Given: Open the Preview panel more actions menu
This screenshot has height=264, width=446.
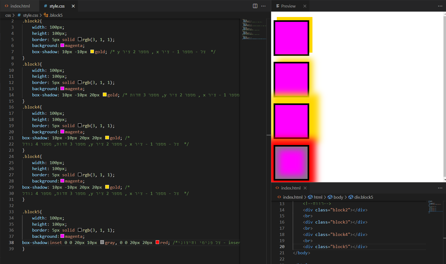Looking at the screenshot, I should point(440,6).
